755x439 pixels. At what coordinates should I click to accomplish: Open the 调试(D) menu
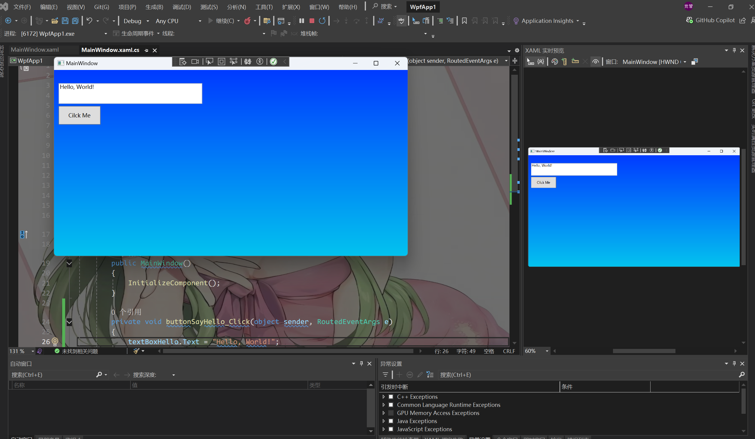(182, 7)
